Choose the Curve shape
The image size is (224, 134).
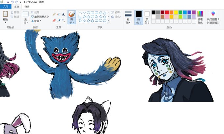84,13
